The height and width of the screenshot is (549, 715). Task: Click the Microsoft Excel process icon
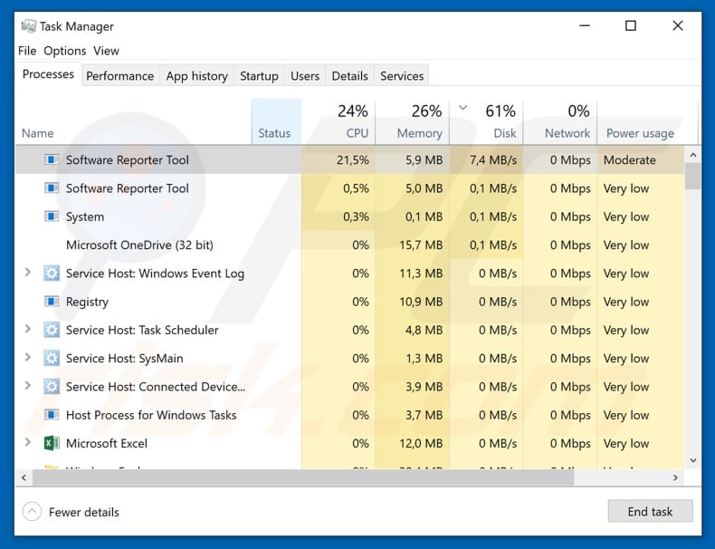[x=52, y=444]
